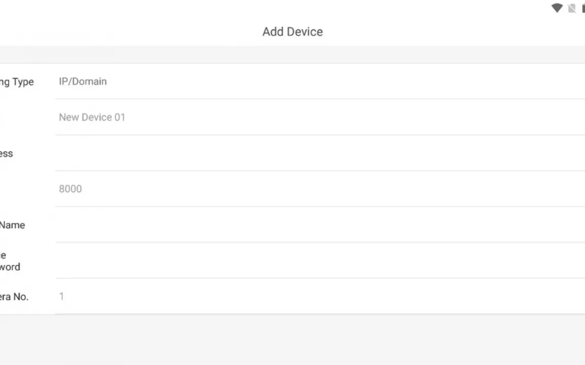Tap the Wi-Fi signal icon
This screenshot has height=365, width=585.
(556, 8)
